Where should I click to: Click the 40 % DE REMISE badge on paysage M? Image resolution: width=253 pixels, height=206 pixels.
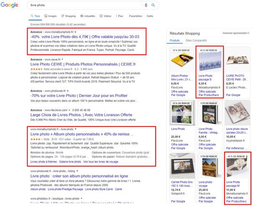[236, 156]
